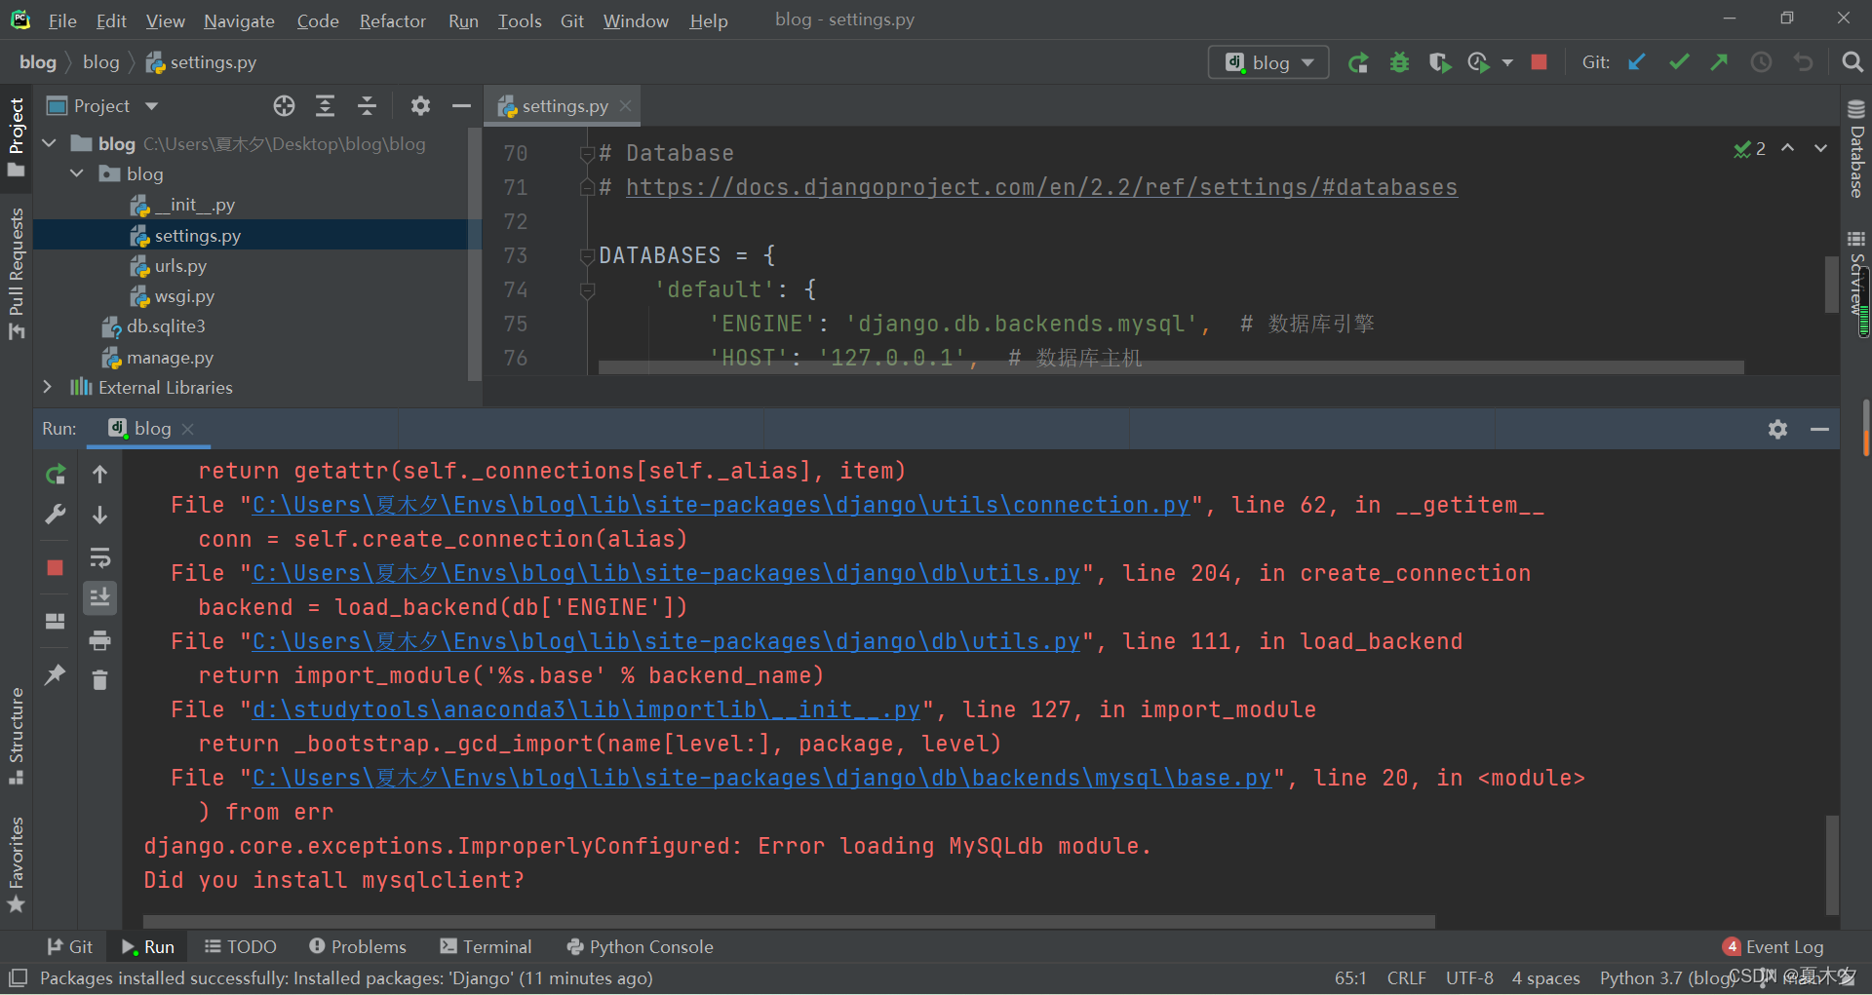Open the Django docs databases link
1872x995 pixels.
click(x=1041, y=187)
